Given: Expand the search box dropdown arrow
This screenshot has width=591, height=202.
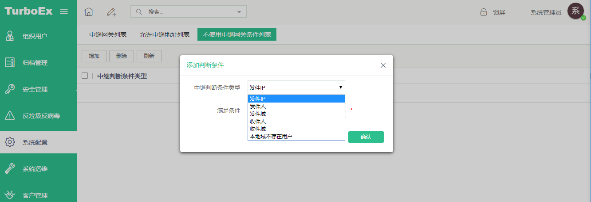Looking at the screenshot, I should (x=239, y=12).
